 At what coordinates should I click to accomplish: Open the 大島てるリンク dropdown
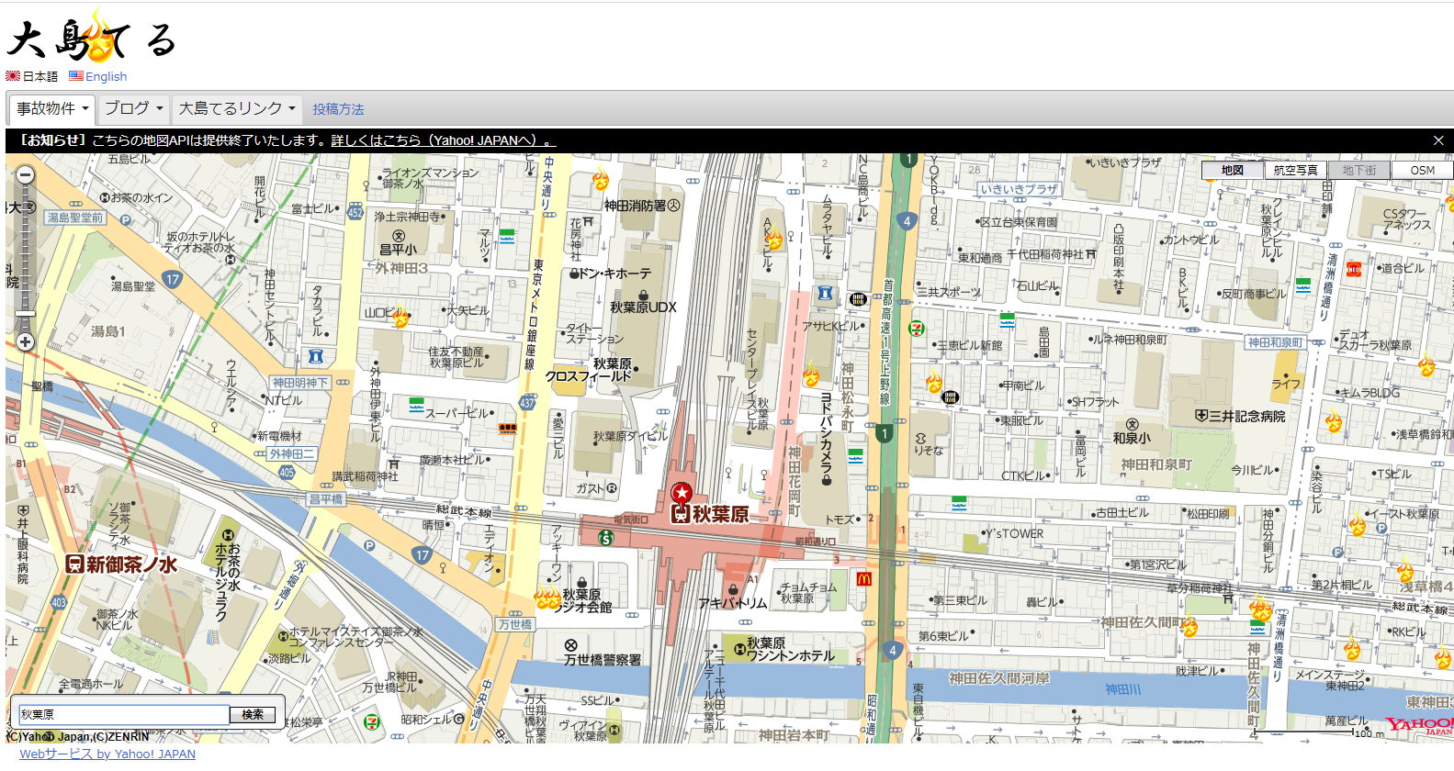(x=238, y=108)
